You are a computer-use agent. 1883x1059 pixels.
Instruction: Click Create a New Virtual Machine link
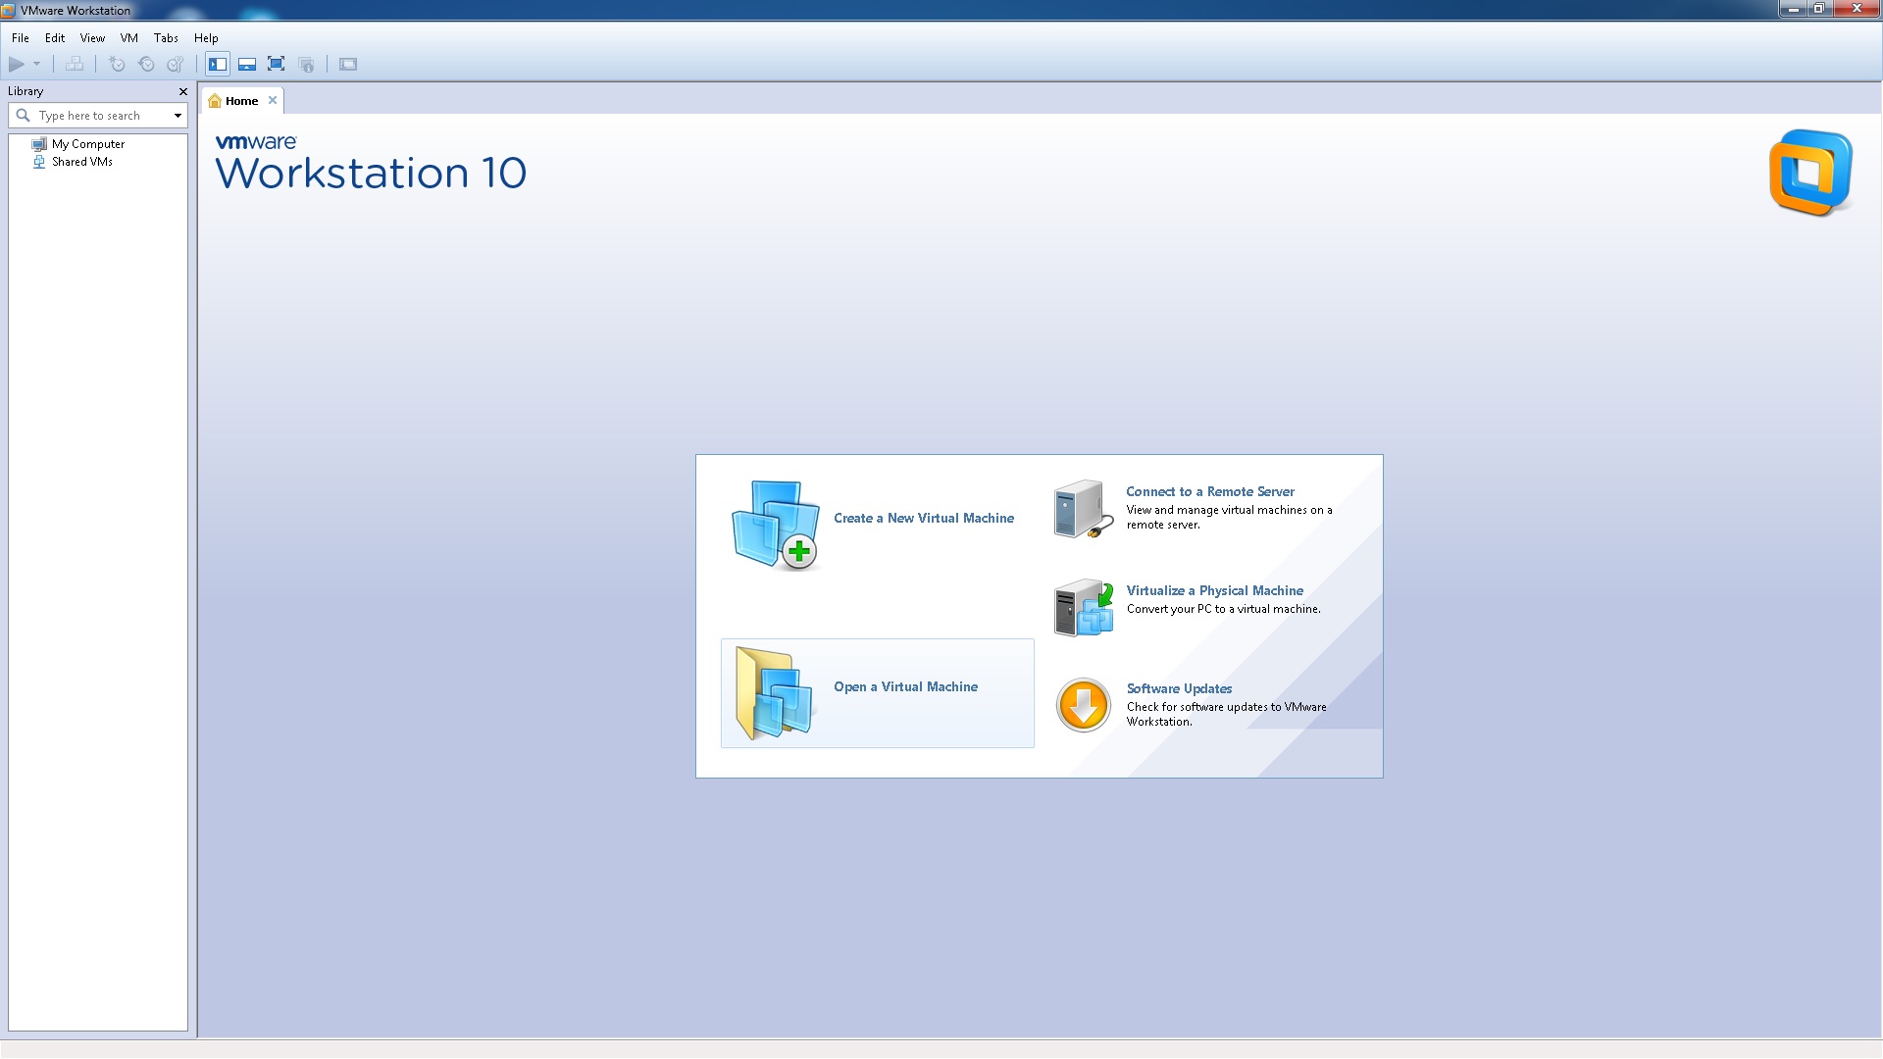tap(924, 518)
